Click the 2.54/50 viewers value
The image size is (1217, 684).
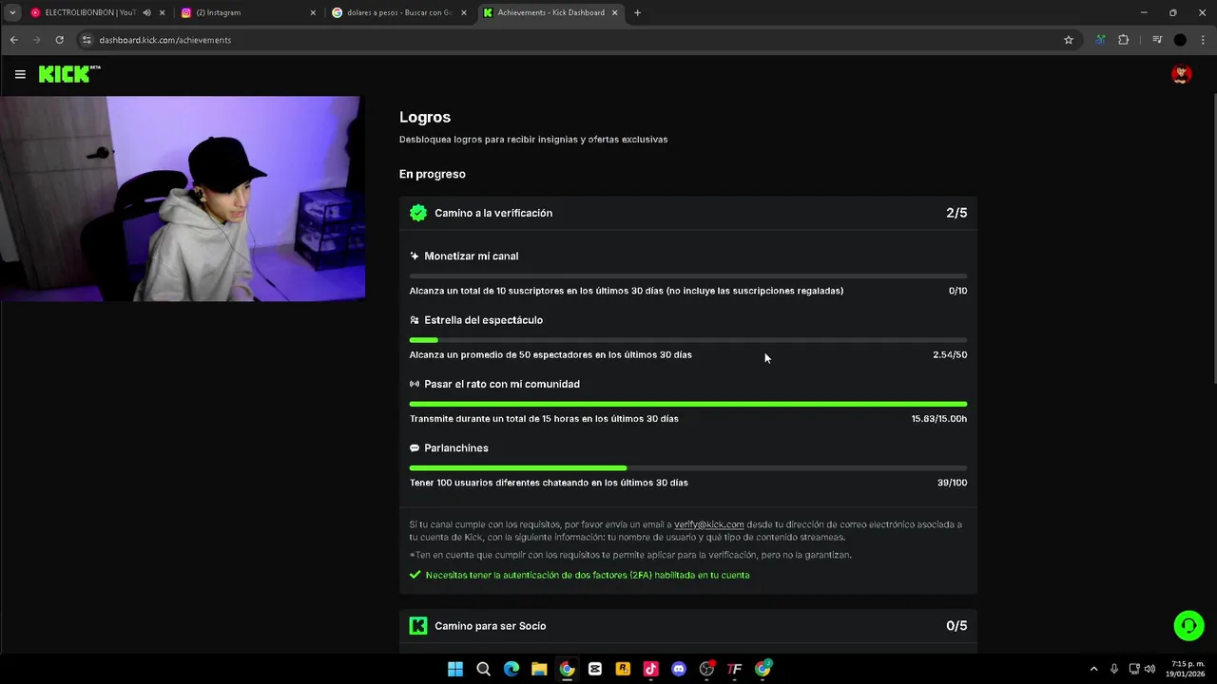point(950,354)
